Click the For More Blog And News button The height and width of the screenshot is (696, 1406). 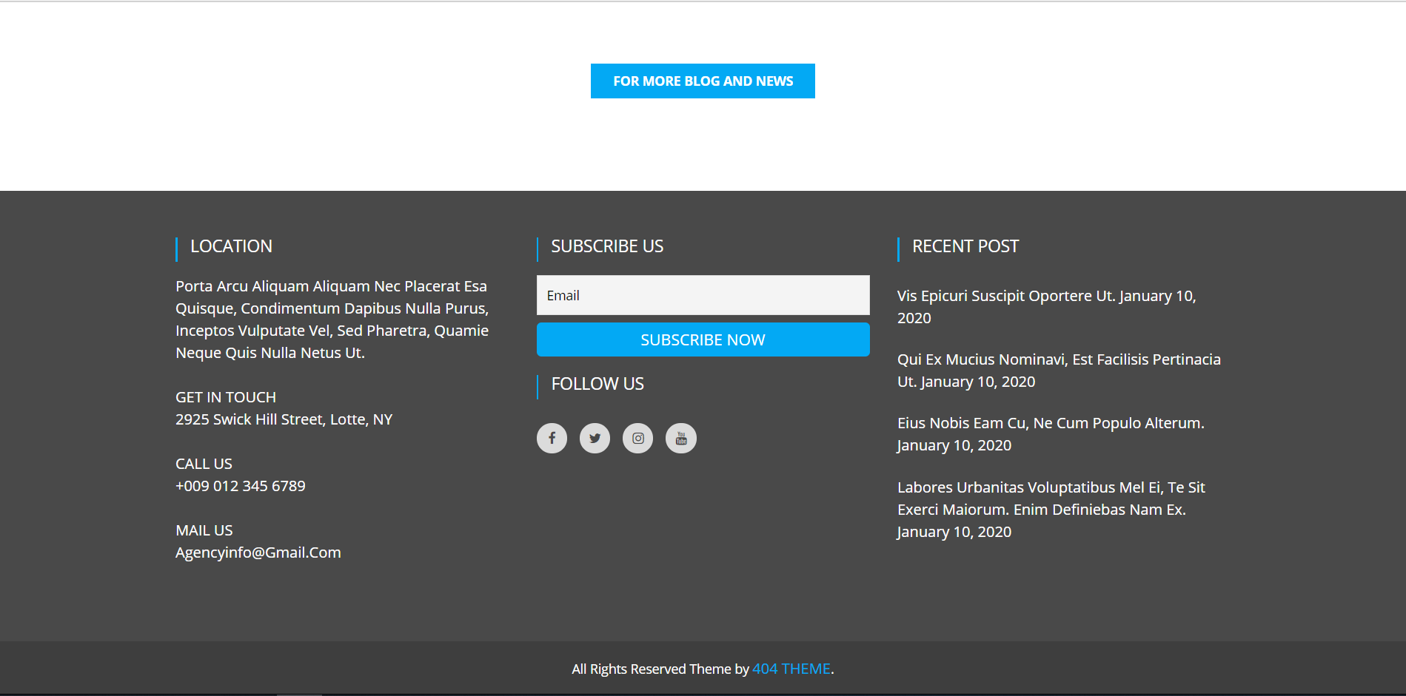(x=703, y=81)
